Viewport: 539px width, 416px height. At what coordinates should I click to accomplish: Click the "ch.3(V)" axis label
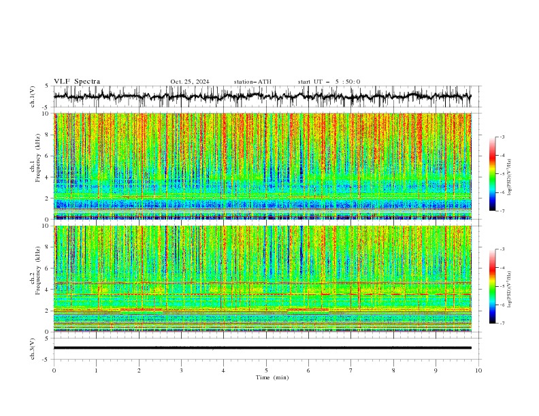tap(33, 349)
